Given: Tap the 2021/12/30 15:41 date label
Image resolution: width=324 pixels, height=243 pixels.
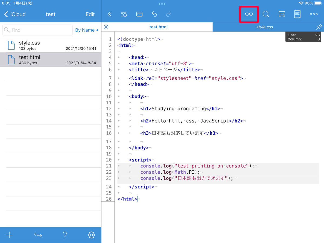Looking at the screenshot, I should (81, 49).
